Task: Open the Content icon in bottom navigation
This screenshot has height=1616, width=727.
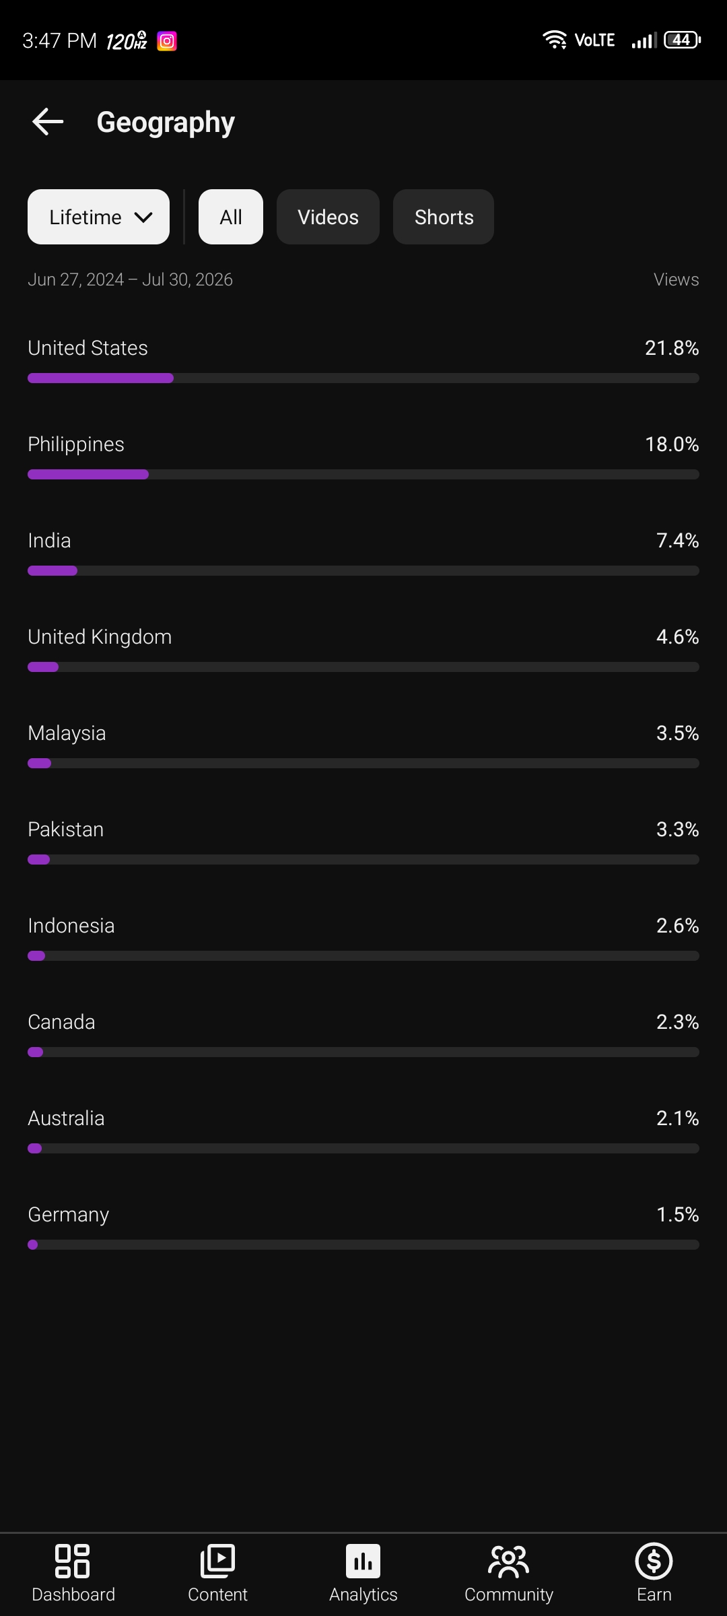Action: [217, 1561]
